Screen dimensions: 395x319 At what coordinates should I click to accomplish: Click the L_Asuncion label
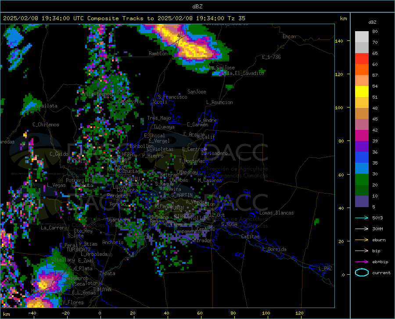tap(219, 102)
